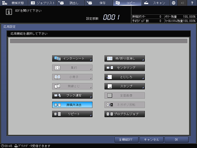Open the 枠/折り目消し erase setting
Viewport: 197px width, 148px height.
[125, 58]
